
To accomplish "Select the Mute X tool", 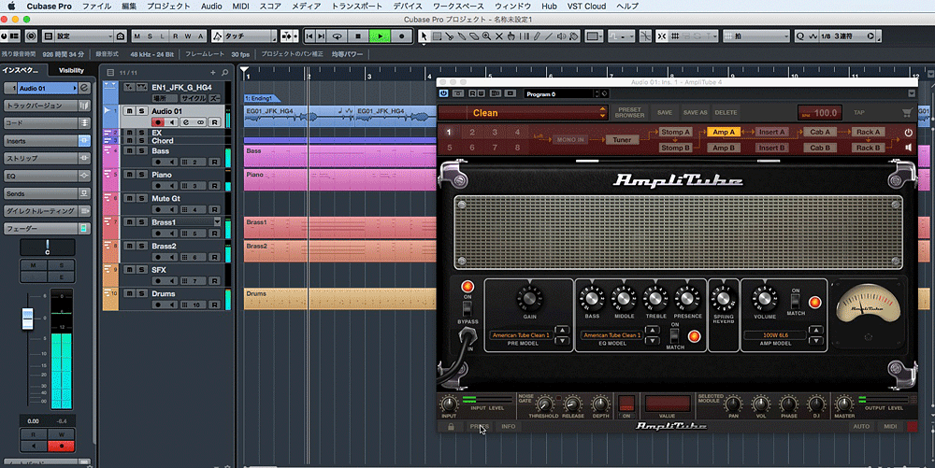I will [499, 36].
